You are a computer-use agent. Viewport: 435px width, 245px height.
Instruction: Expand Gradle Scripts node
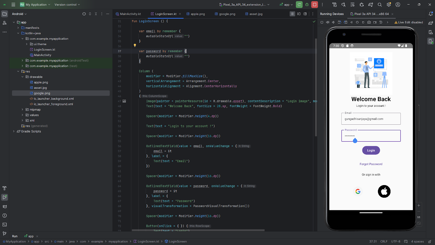coord(14,131)
